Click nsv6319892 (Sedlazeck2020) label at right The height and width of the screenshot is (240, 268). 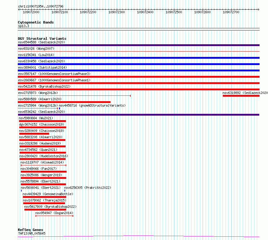245,93
